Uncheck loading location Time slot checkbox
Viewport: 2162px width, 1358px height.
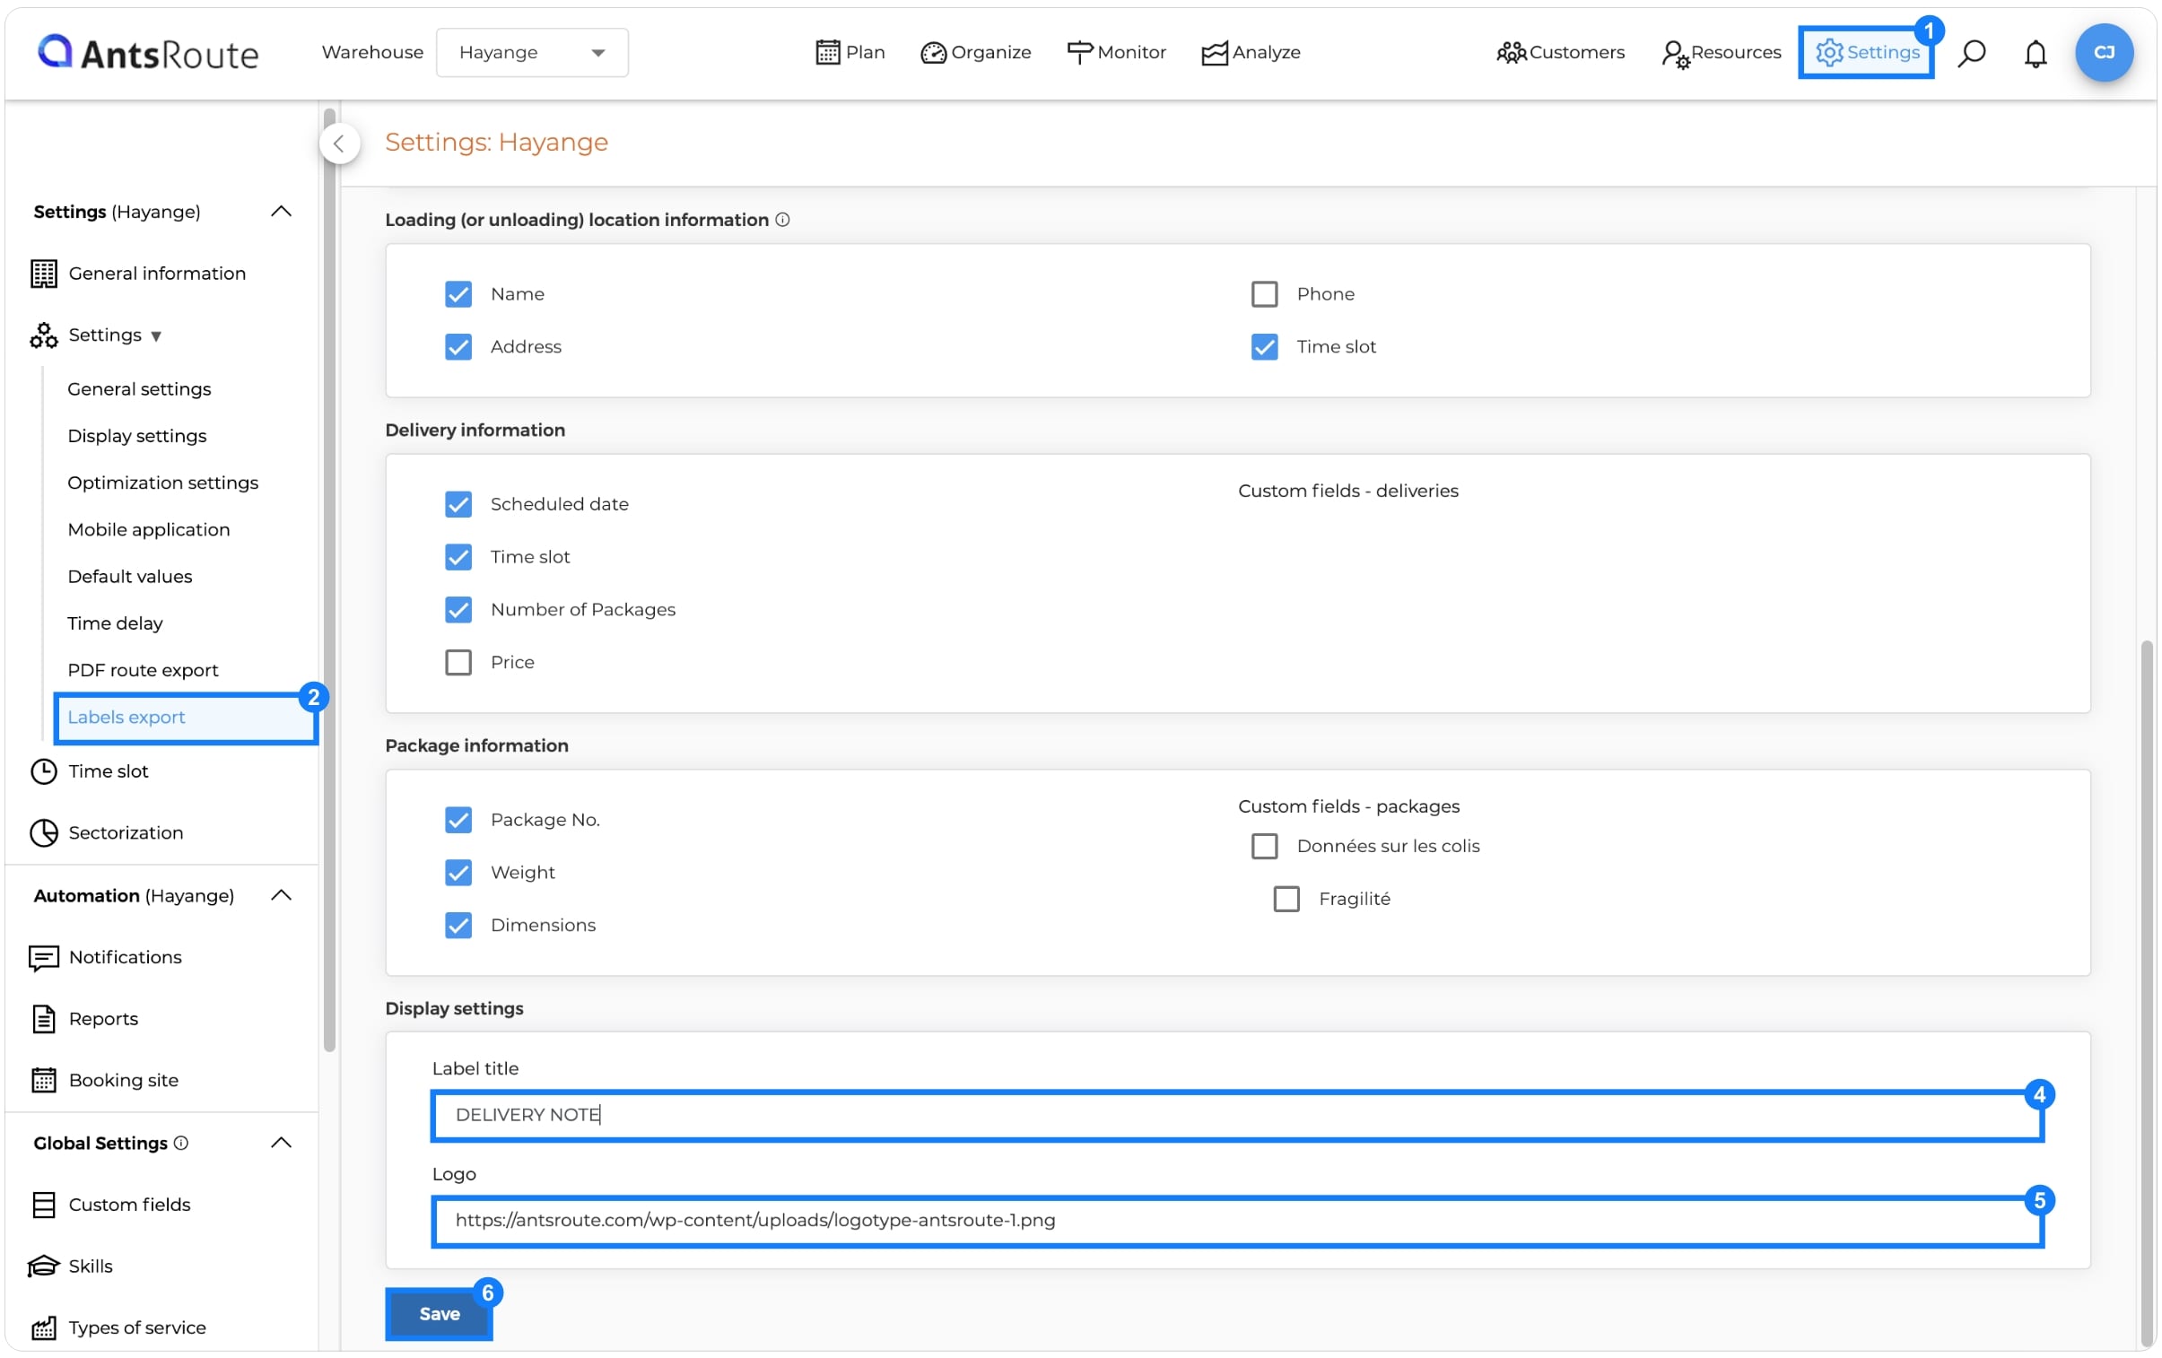1264,346
